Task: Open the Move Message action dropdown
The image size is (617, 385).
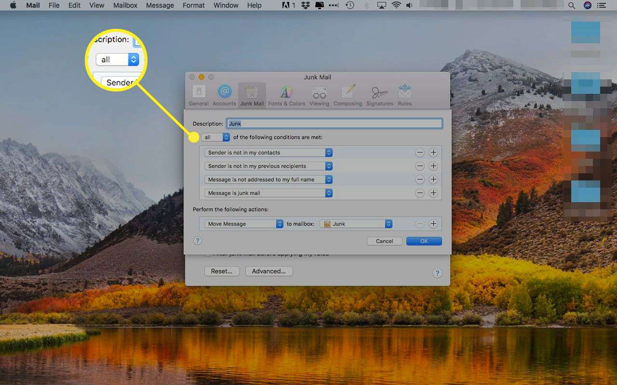Action: 243,224
